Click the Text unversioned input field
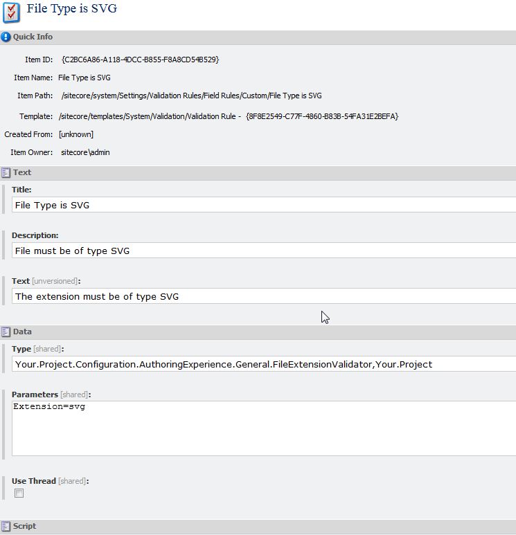Screen dimensions: 516x535 [264, 296]
